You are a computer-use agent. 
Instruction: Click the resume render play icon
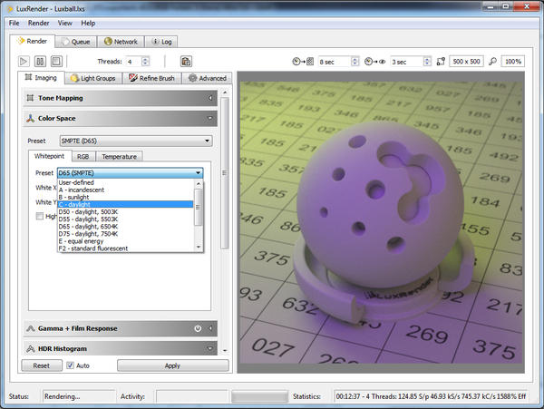[24, 62]
